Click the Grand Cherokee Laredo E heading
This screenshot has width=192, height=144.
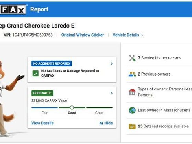[x=37, y=26]
